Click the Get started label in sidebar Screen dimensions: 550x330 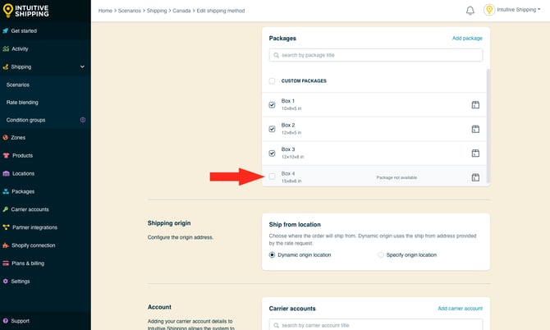coord(24,31)
